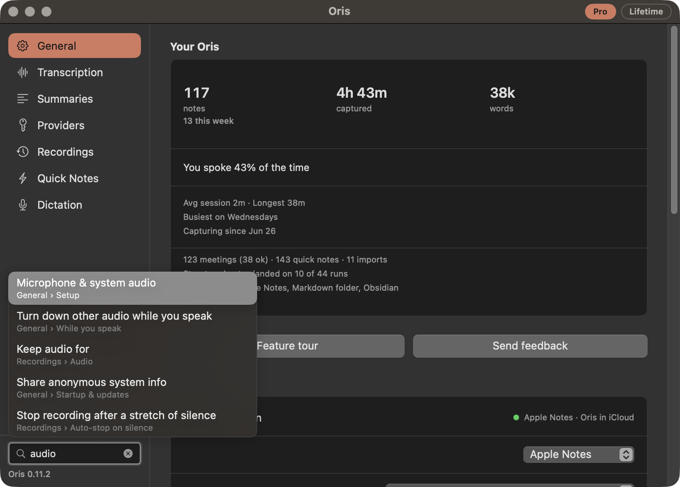Click the Summaries lines icon
The width and height of the screenshot is (680, 487).
23,99
